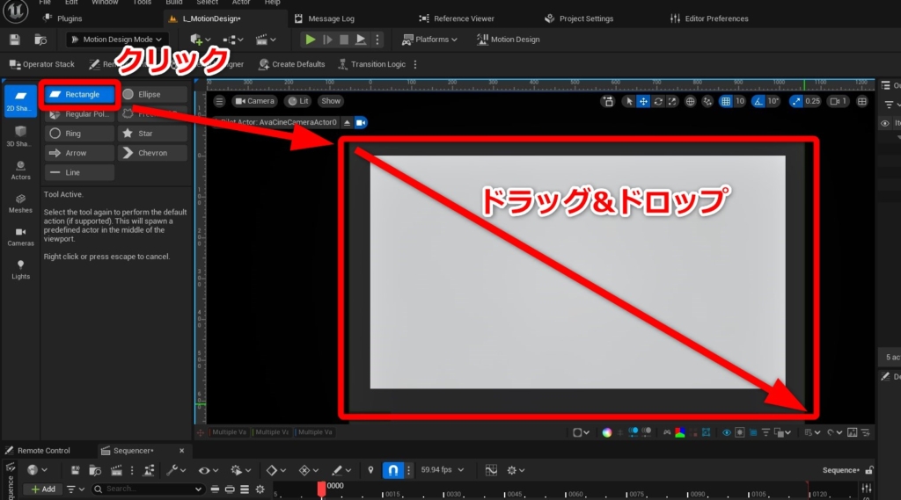
Task: Choose the Ellipse shape tool
Action: point(152,94)
